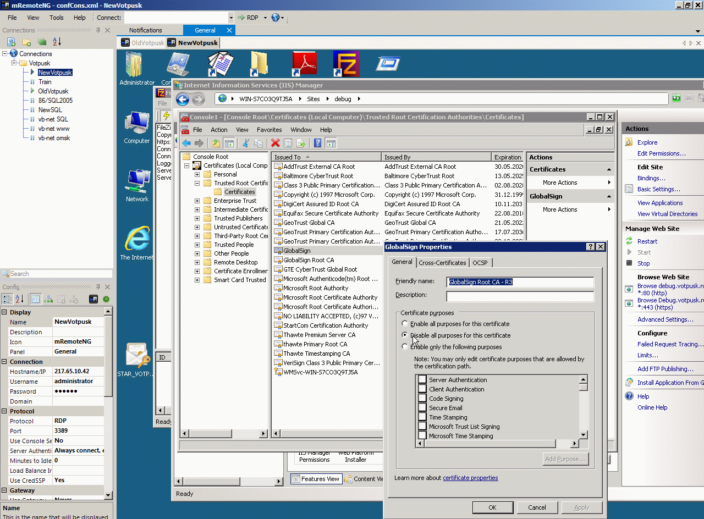Expand the Remote Desktop certificate store

pyautogui.click(x=197, y=262)
